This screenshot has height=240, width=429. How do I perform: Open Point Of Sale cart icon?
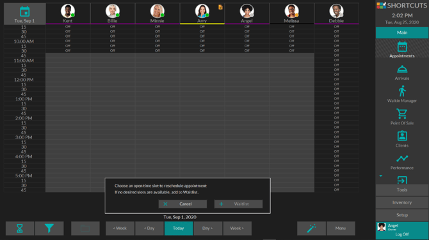(x=401, y=114)
